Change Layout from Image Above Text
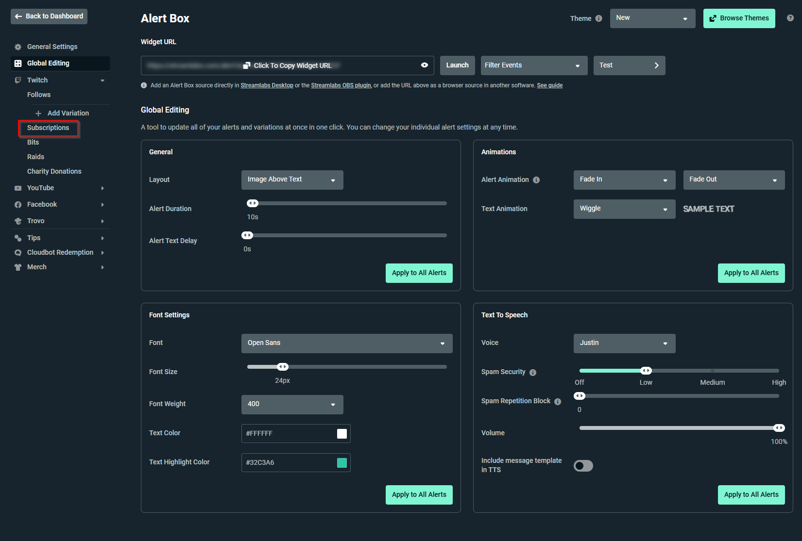This screenshot has width=802, height=541. tap(292, 180)
